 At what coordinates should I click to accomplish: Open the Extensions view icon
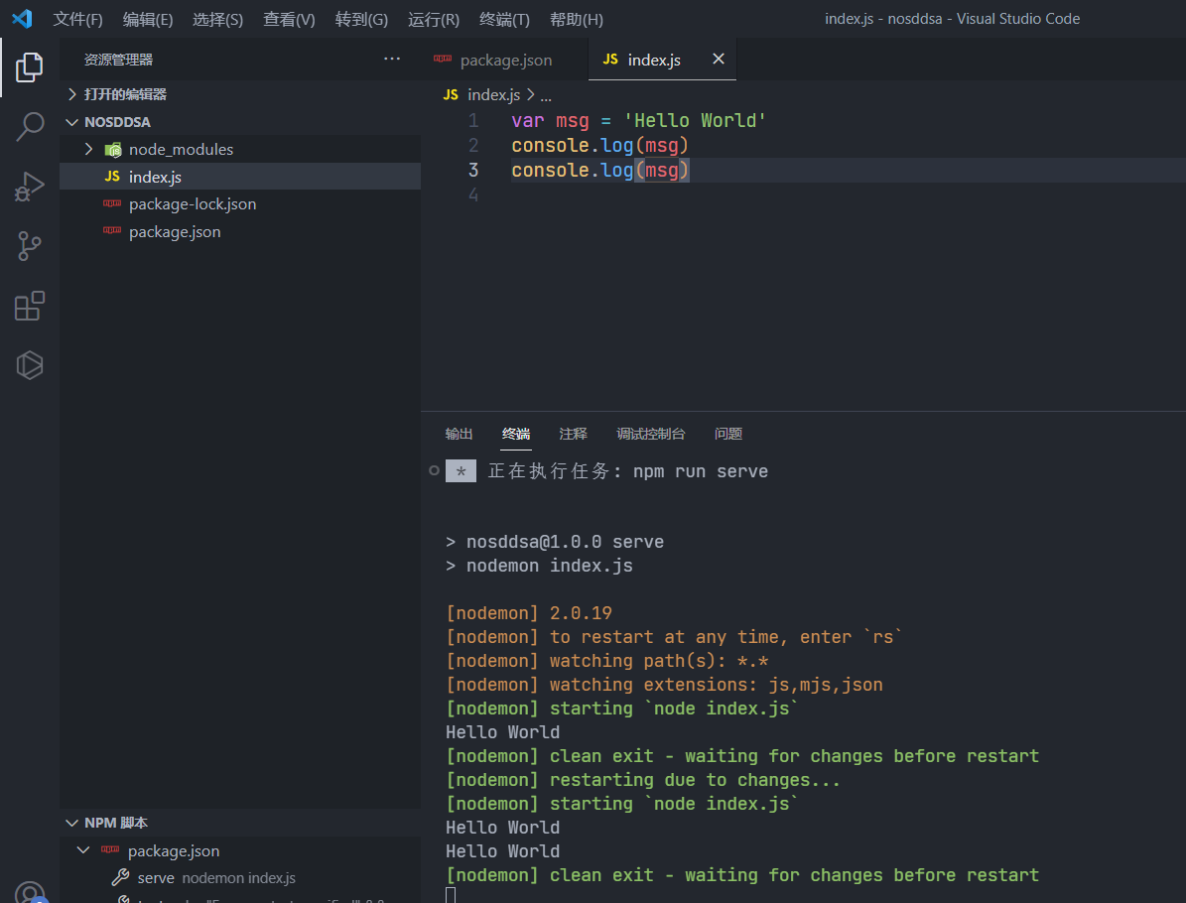point(30,306)
